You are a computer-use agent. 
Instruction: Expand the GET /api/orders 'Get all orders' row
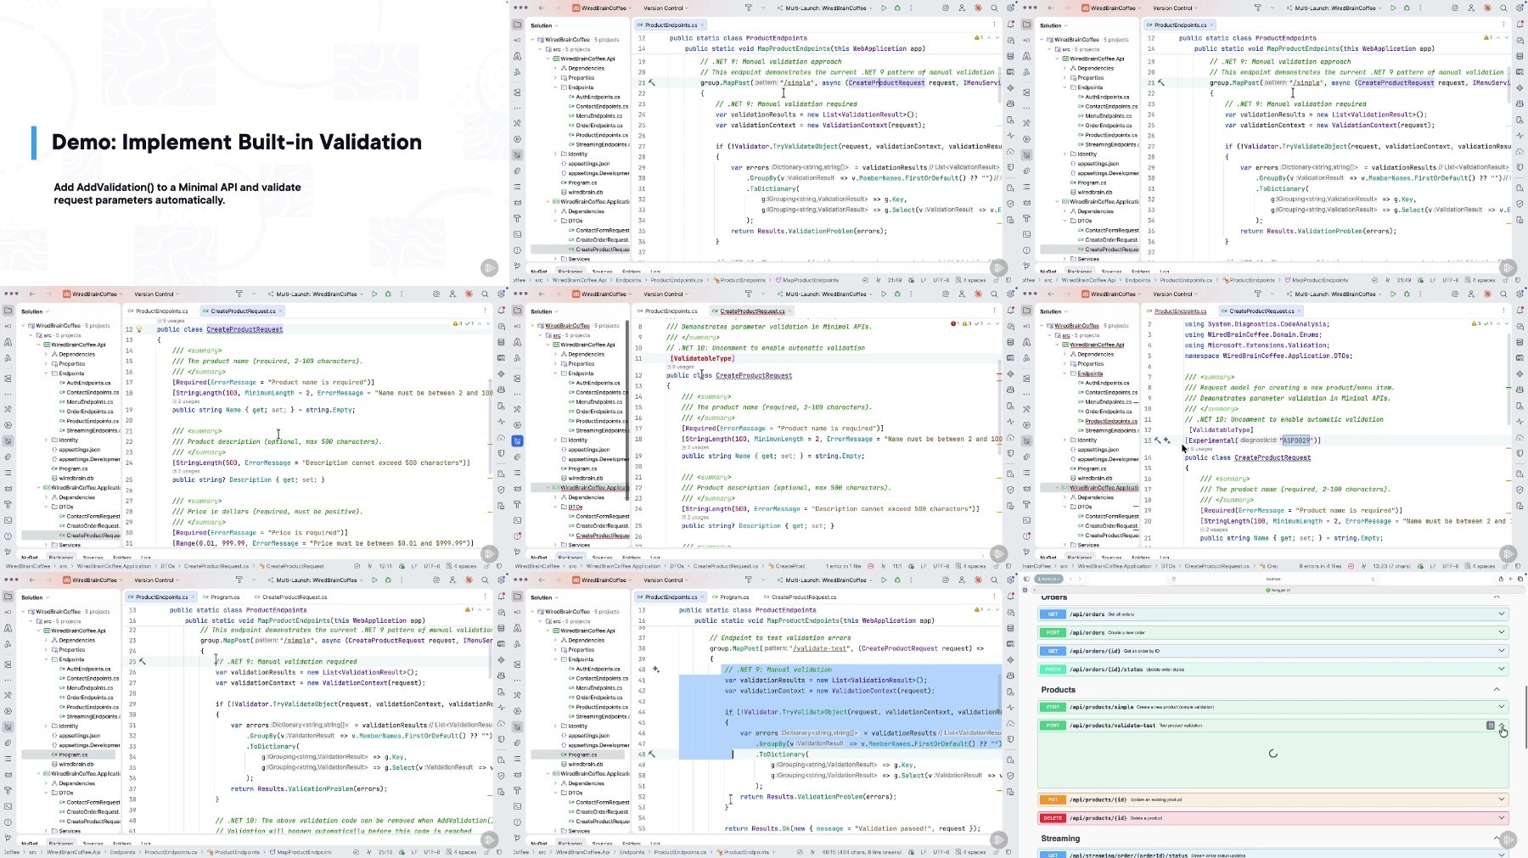[x=1273, y=614]
